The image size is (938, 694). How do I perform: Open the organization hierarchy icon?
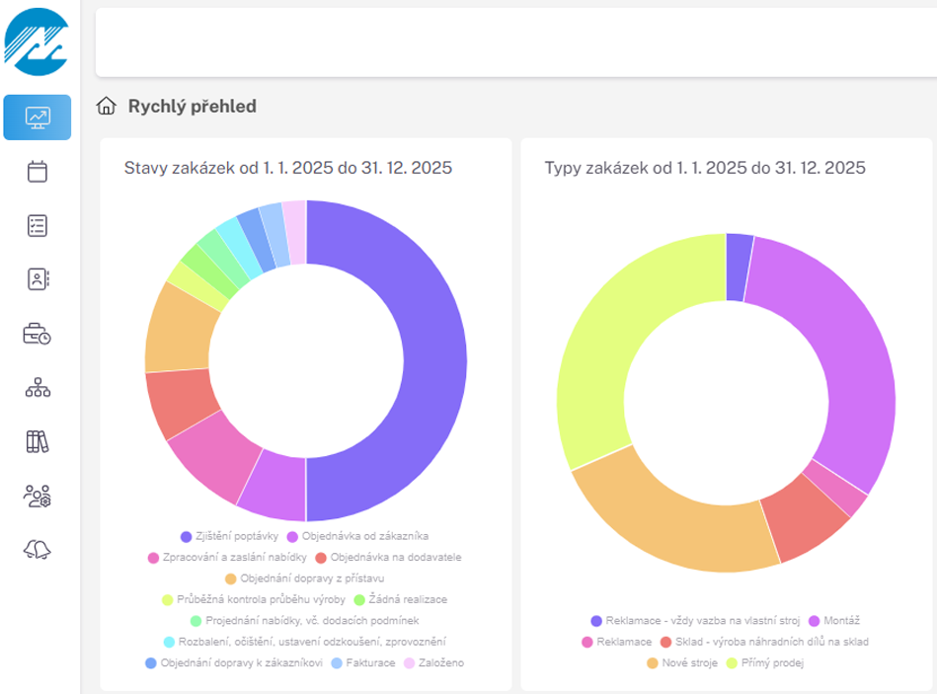pyautogui.click(x=38, y=388)
